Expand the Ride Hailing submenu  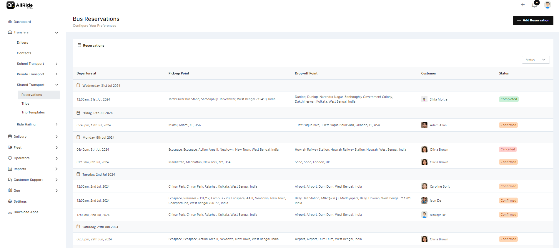56,125
